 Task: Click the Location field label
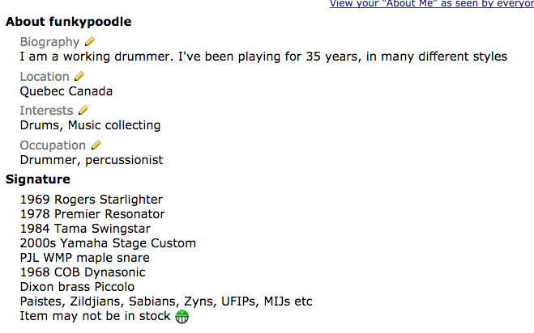[x=45, y=77]
